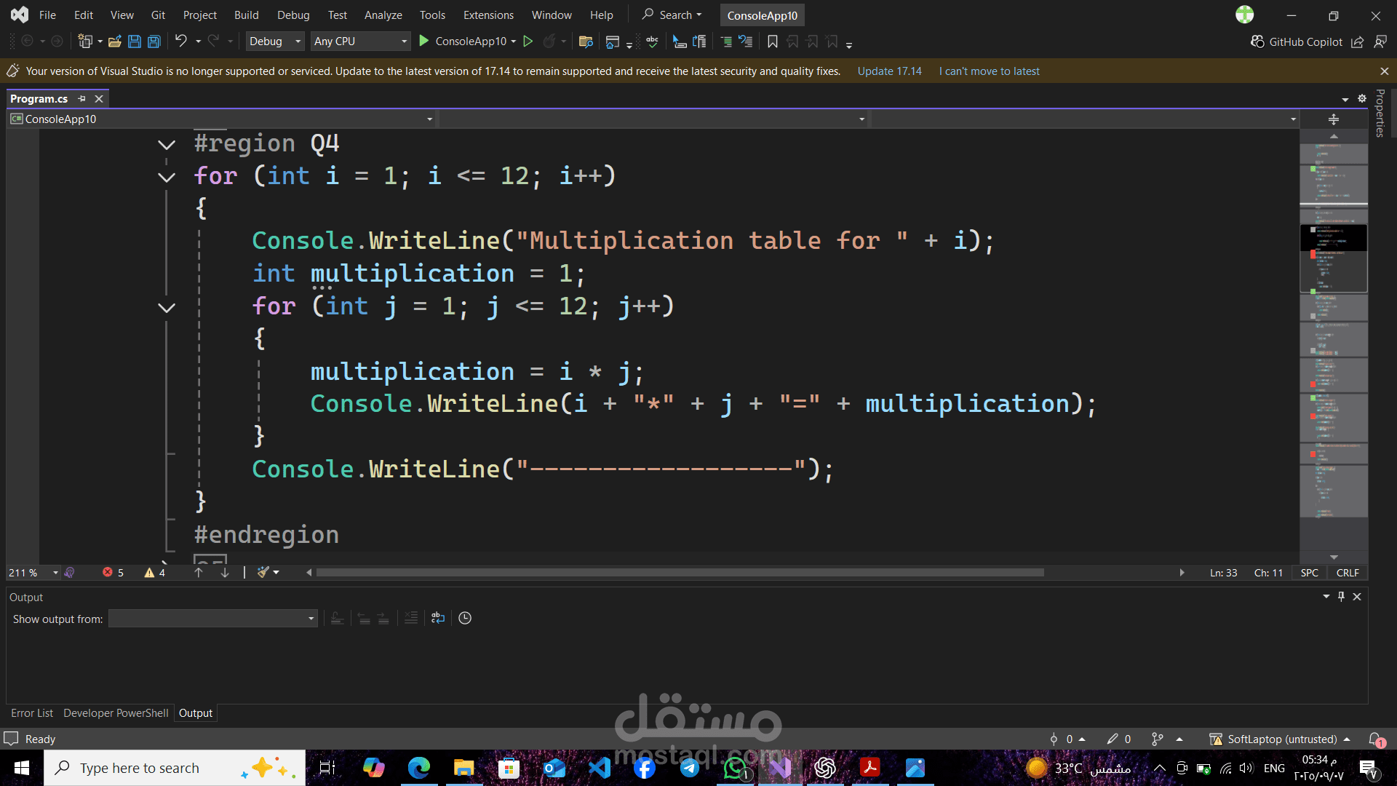Click the Save All toolbar icon
Image resolution: width=1397 pixels, height=786 pixels.
pyautogui.click(x=154, y=41)
